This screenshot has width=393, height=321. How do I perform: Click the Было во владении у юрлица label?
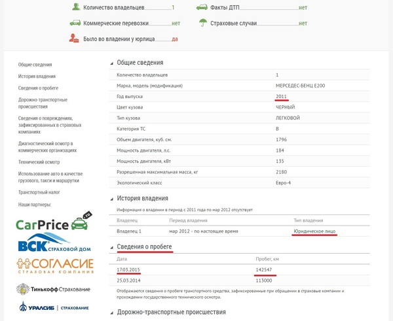click(x=119, y=39)
